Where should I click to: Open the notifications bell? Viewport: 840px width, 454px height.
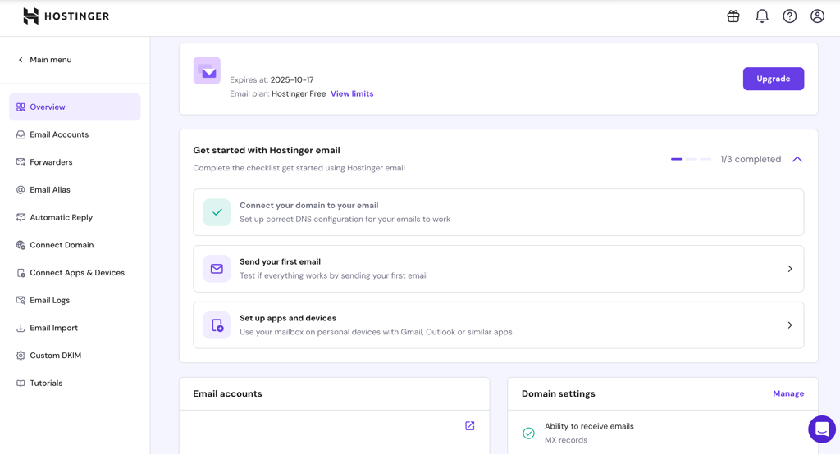762,16
